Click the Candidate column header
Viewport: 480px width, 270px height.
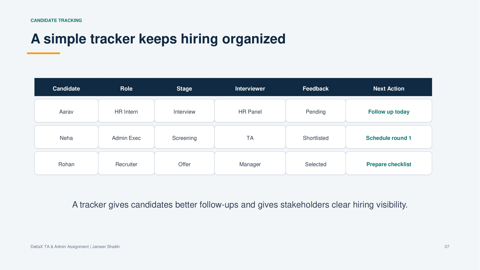(x=66, y=88)
